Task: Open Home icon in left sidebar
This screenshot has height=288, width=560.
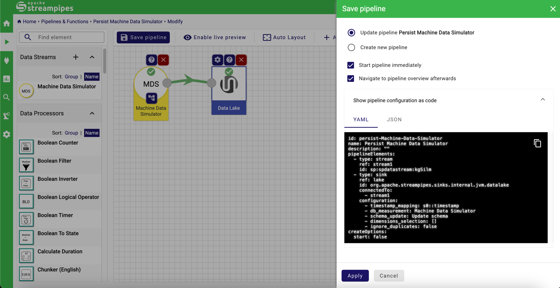Action: [7, 24]
